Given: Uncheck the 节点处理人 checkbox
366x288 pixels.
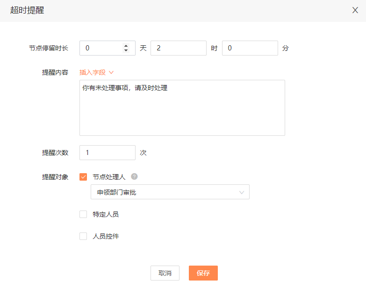Looking at the screenshot, I should pos(83,177).
